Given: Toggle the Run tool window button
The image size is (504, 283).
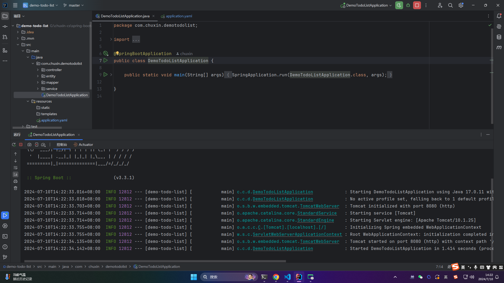Looking at the screenshot, I should tap(5, 215).
